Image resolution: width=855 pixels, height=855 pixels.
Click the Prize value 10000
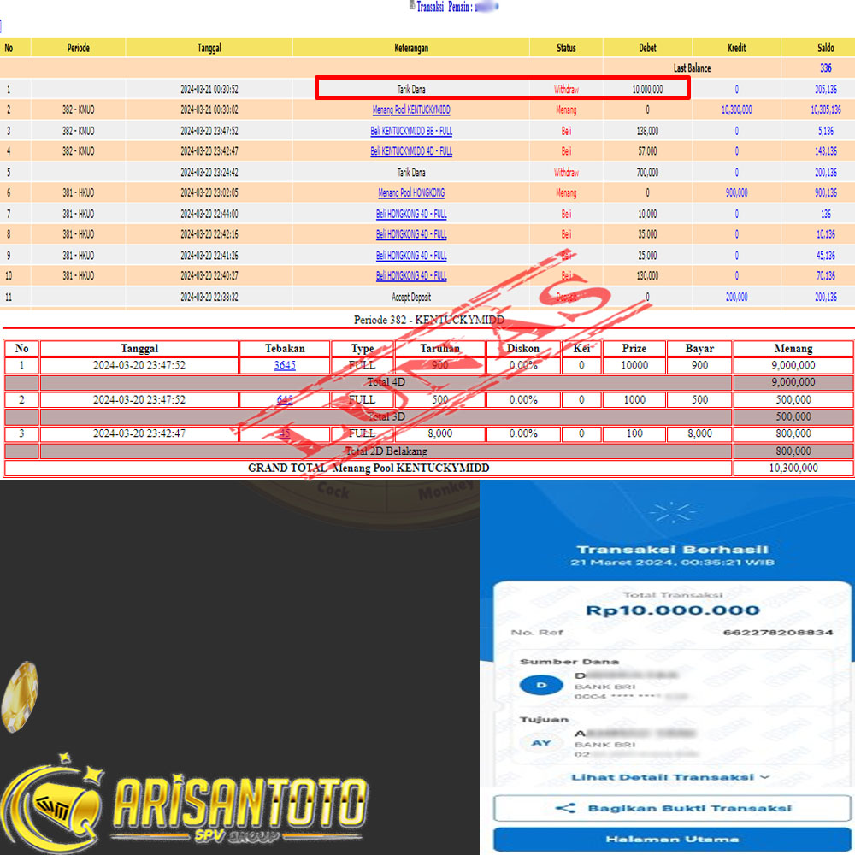[634, 365]
